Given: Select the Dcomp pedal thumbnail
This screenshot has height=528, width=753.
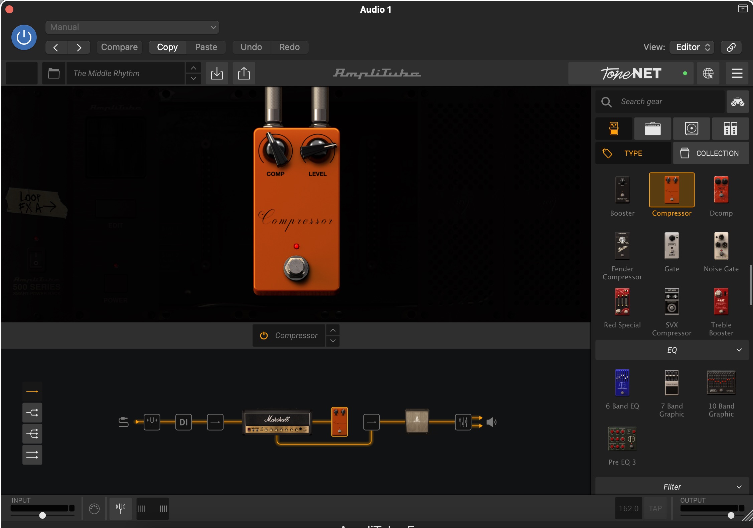Looking at the screenshot, I should (721, 190).
